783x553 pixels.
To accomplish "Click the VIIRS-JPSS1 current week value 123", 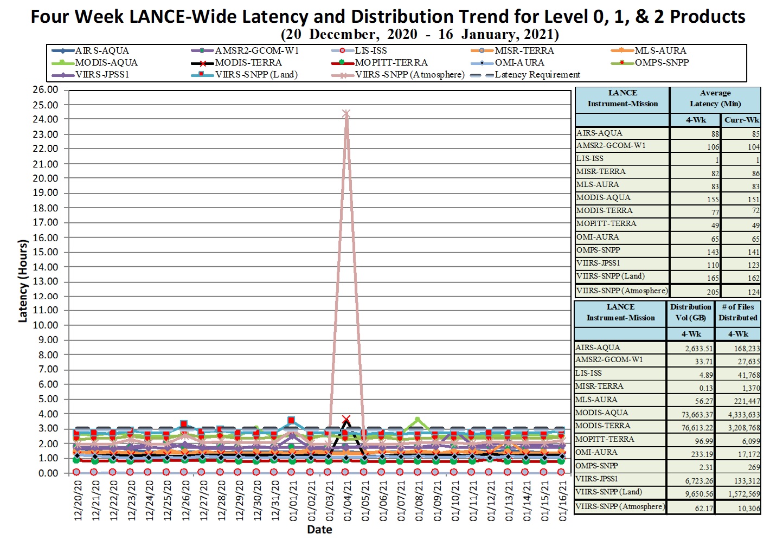I will (753, 265).
